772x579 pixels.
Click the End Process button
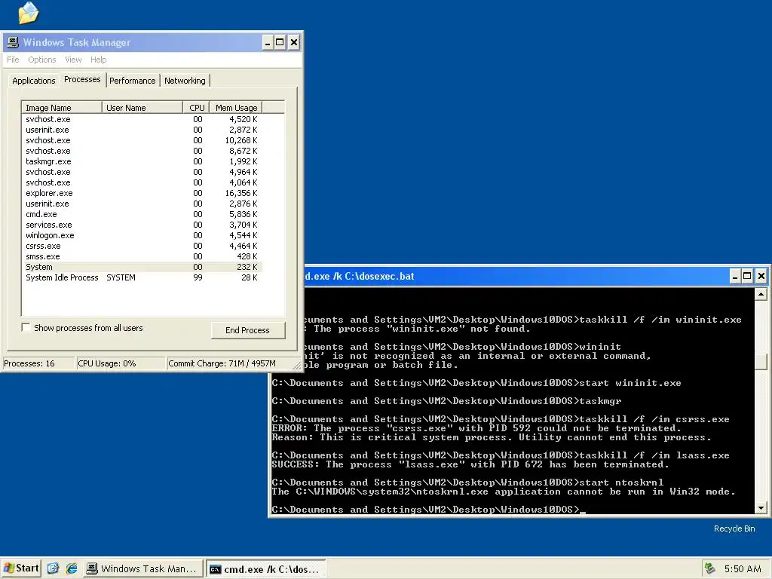pos(247,330)
